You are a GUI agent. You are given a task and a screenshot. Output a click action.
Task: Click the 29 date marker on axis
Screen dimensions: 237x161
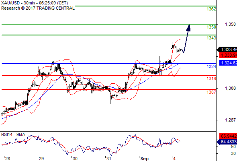[x=41, y=159]
